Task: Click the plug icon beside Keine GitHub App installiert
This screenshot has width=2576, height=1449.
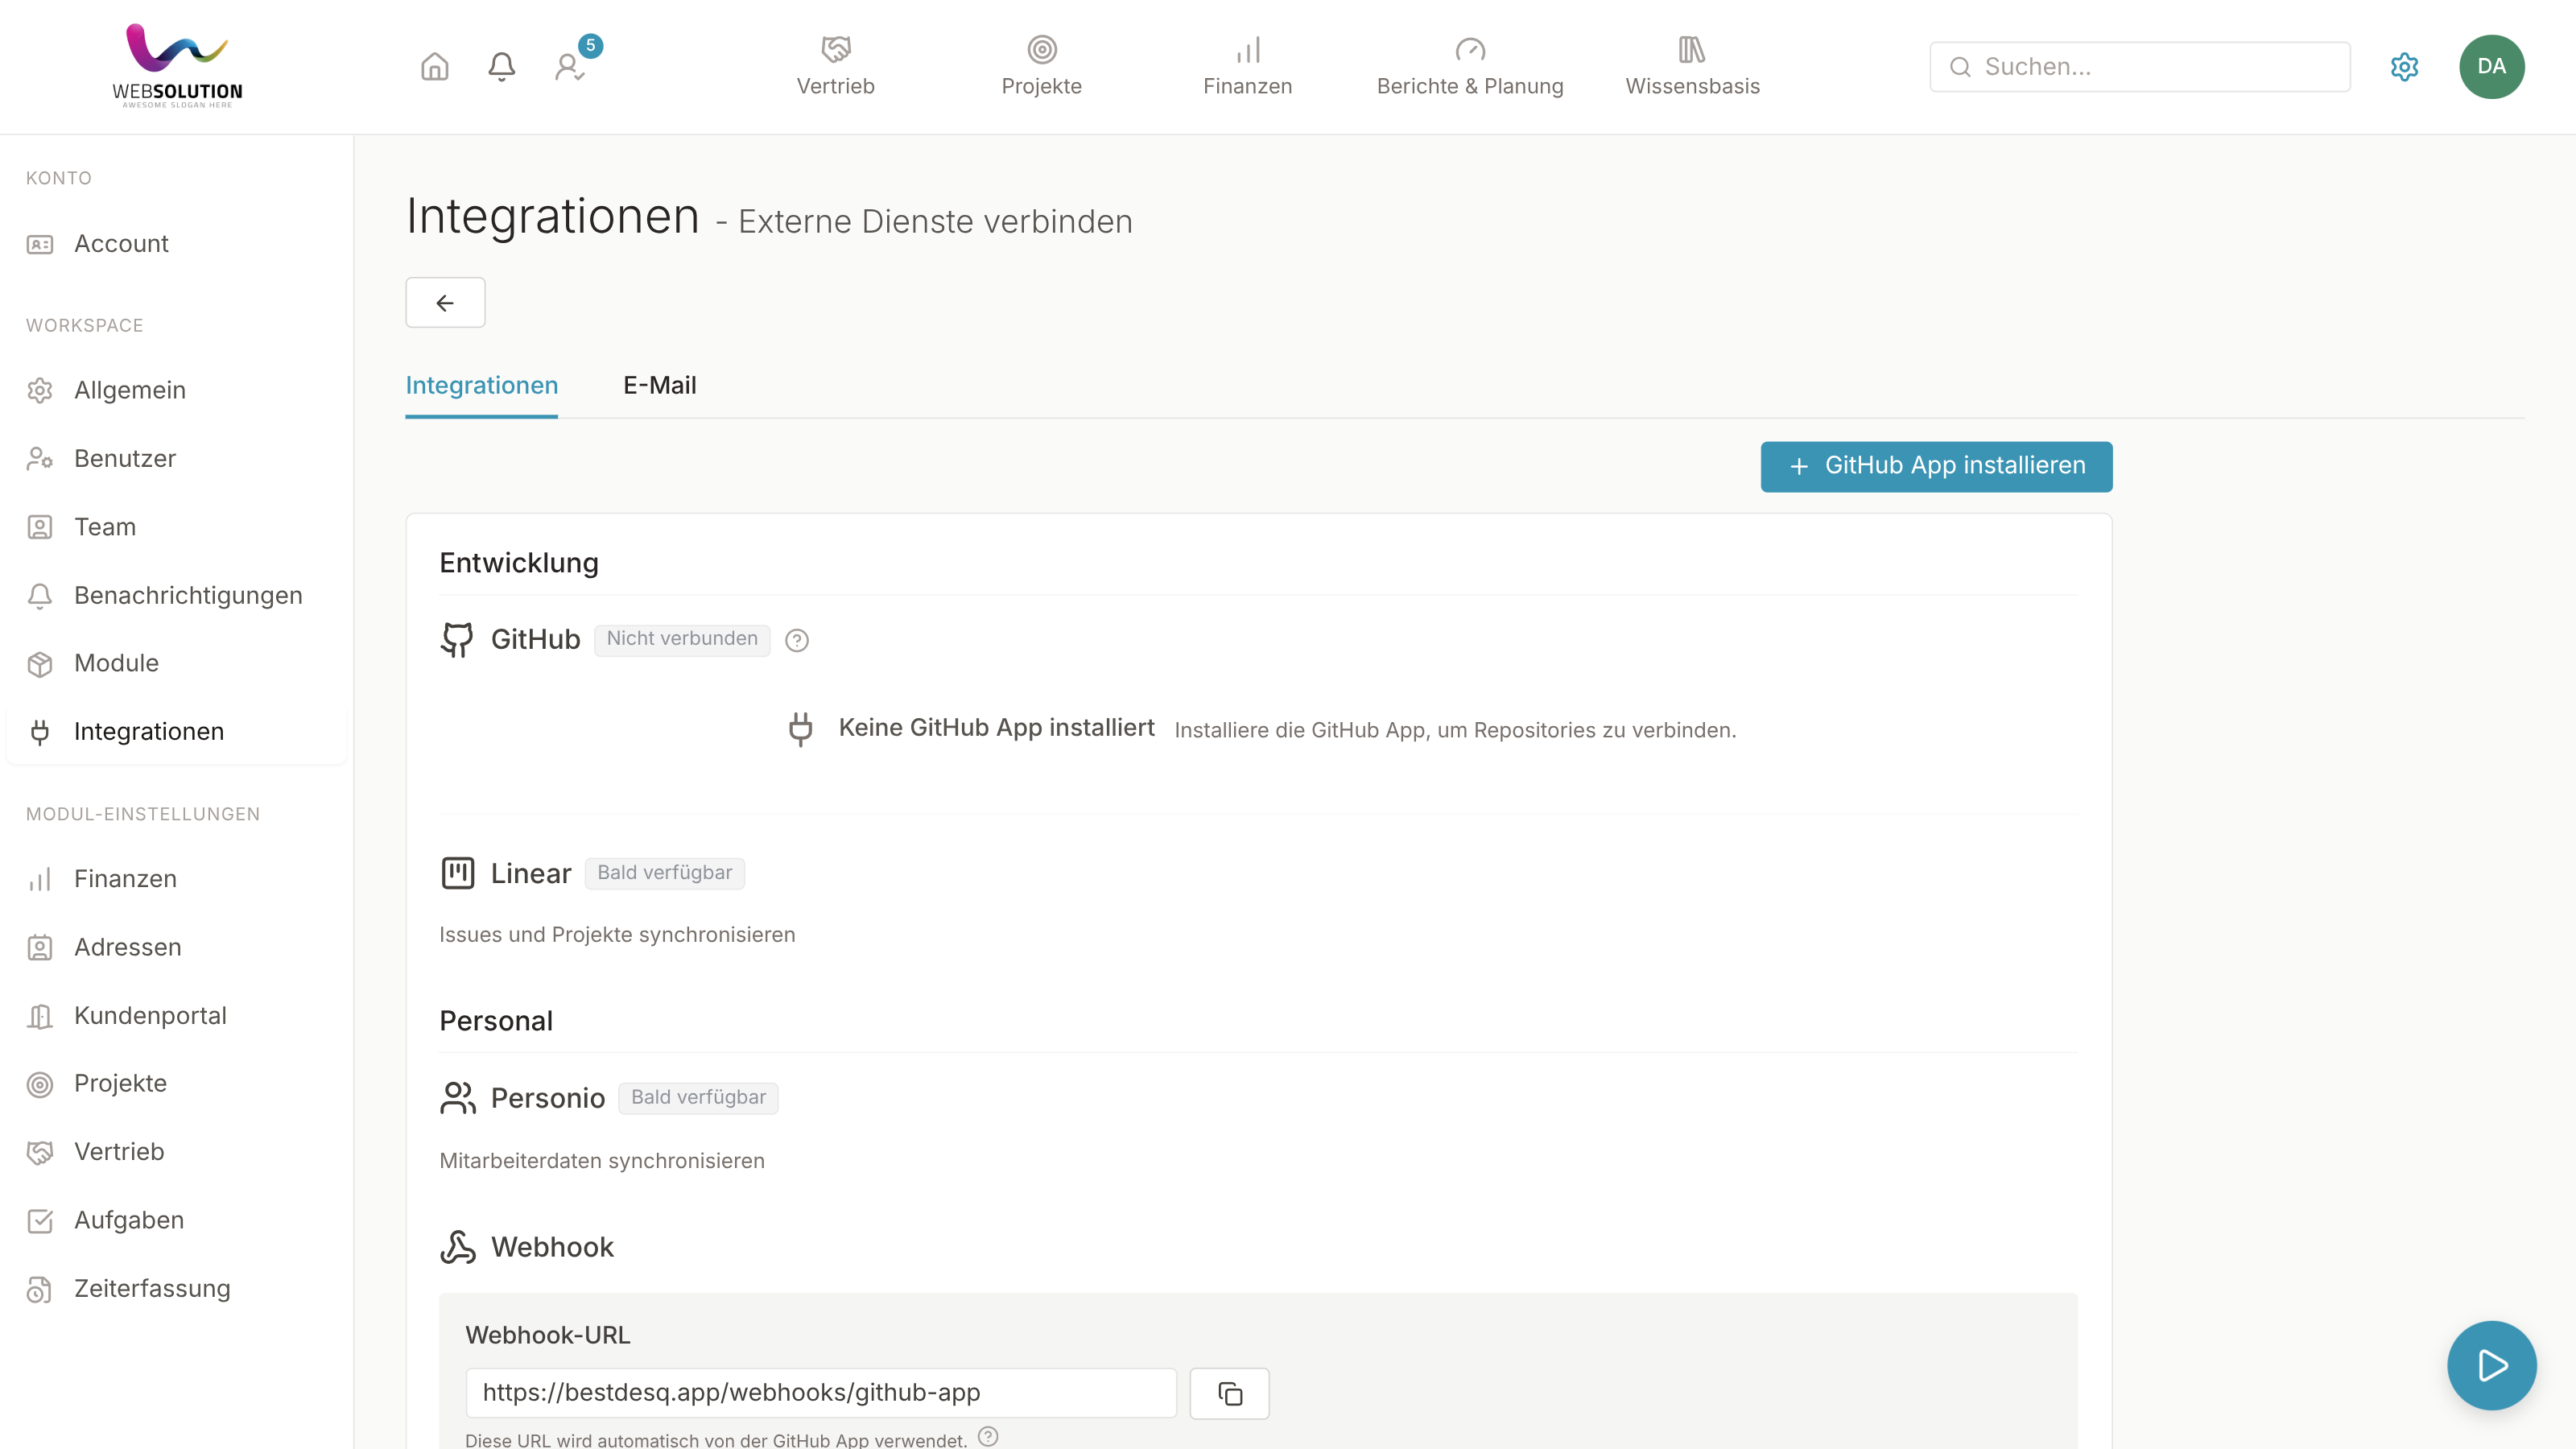Action: point(800,729)
